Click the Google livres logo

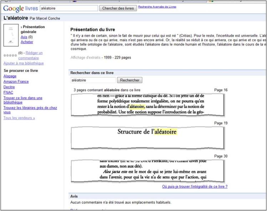click(19, 8)
